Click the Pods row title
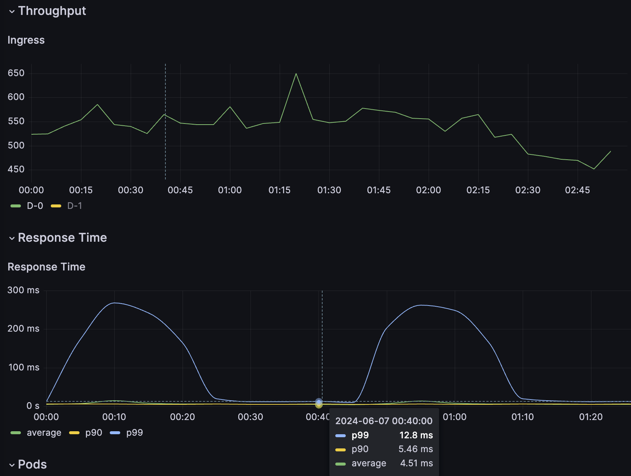 (32, 464)
